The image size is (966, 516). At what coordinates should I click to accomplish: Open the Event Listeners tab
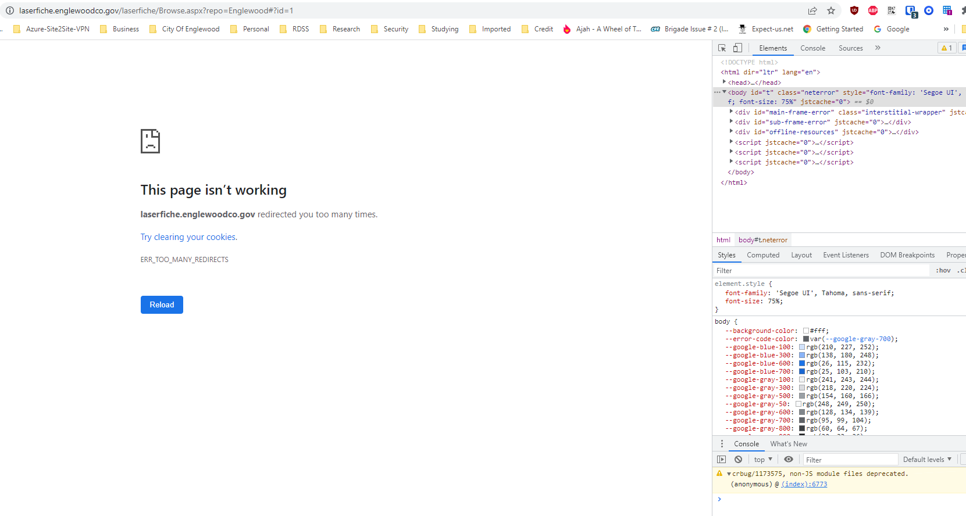pyautogui.click(x=846, y=255)
